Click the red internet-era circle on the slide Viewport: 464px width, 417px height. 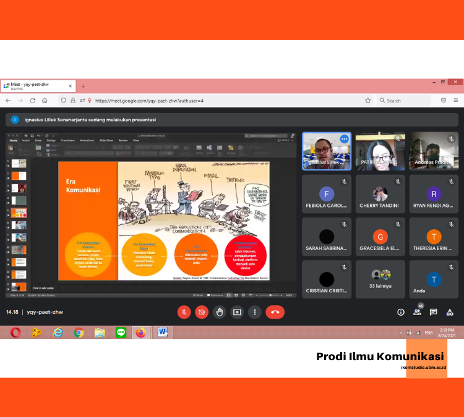click(x=246, y=255)
